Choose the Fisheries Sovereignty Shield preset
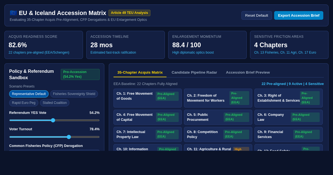Image resolution: width=333 pixels, height=175 pixels. click(x=74, y=94)
